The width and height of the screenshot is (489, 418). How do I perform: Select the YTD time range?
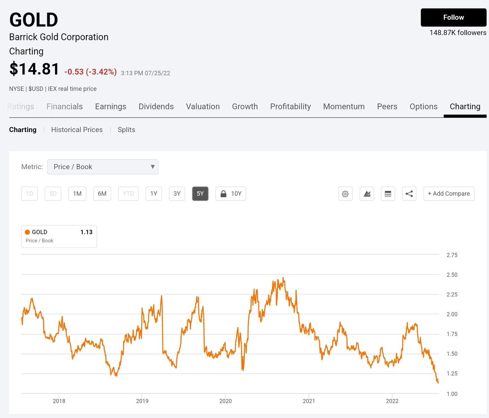128,194
